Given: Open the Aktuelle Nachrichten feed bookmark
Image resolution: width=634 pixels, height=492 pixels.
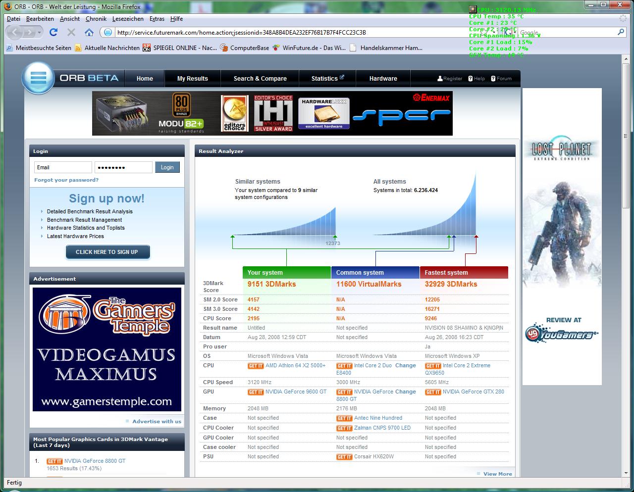Looking at the screenshot, I should pos(107,48).
